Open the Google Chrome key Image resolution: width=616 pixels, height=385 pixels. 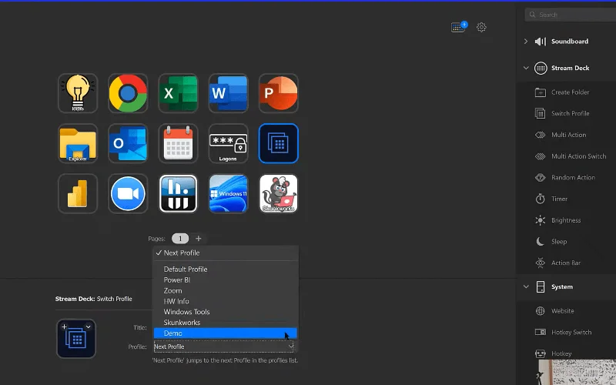coord(128,93)
